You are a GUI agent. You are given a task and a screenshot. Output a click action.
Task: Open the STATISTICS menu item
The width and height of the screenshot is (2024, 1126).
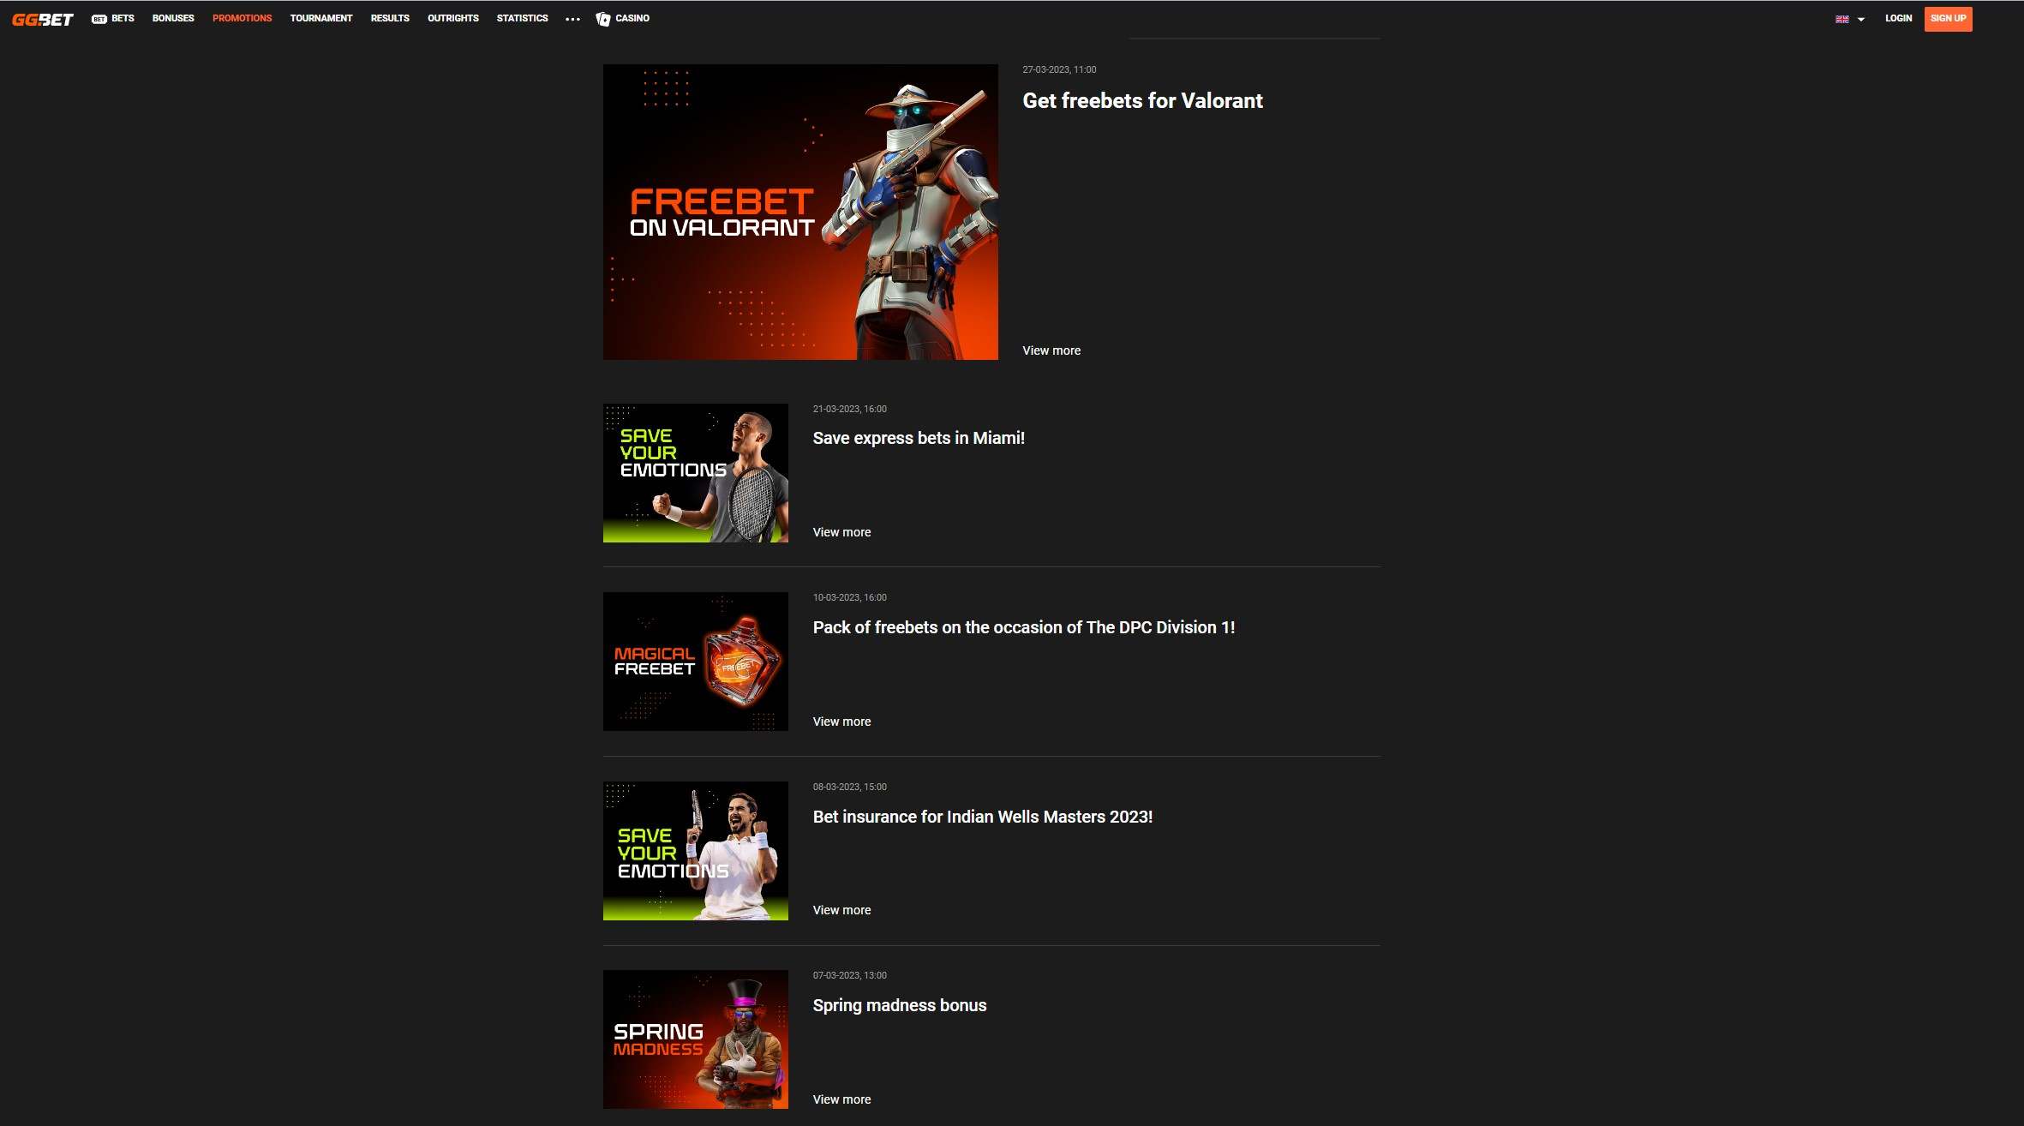point(522,18)
